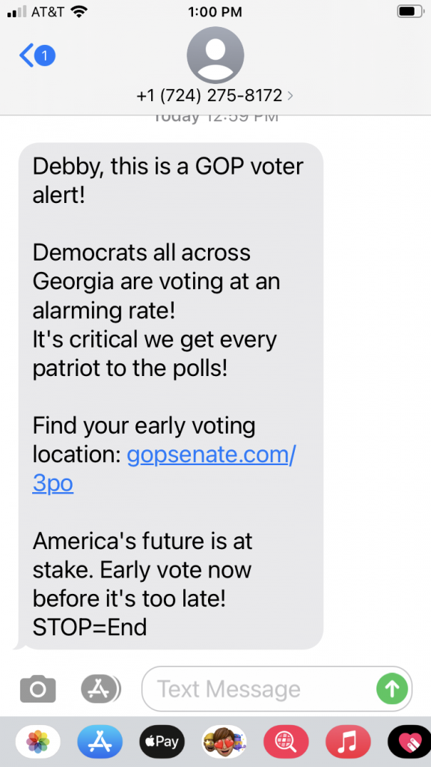Open the camera to attach a photo
This screenshot has height=767, width=431.
tap(37, 689)
